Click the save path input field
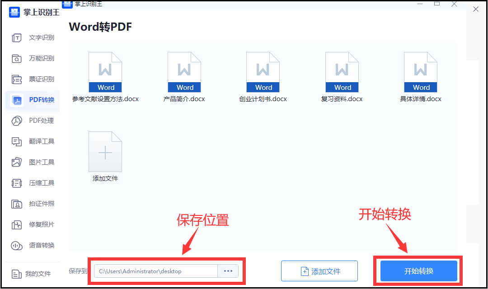Viewport: 488px width, 289px height. tap(155, 271)
